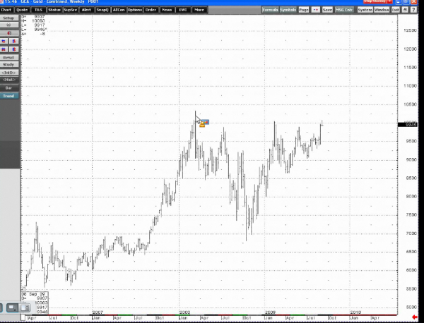Toggle the ReSd sidebar button
The height and width of the screenshot is (323, 424).
pos(10,57)
